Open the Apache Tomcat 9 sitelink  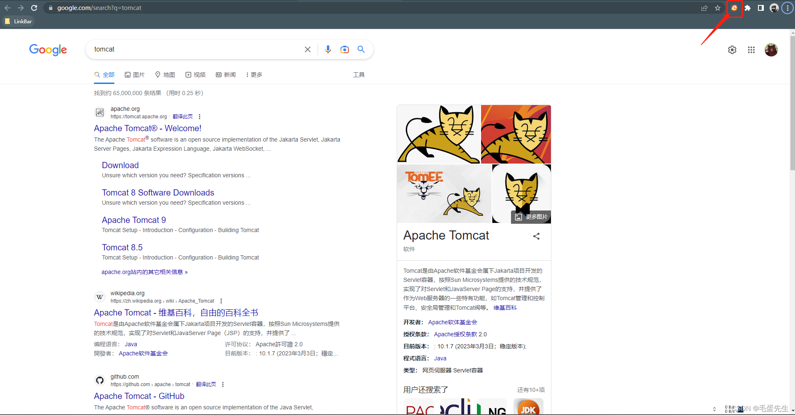point(134,220)
